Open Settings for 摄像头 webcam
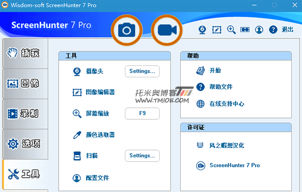 [142, 71]
